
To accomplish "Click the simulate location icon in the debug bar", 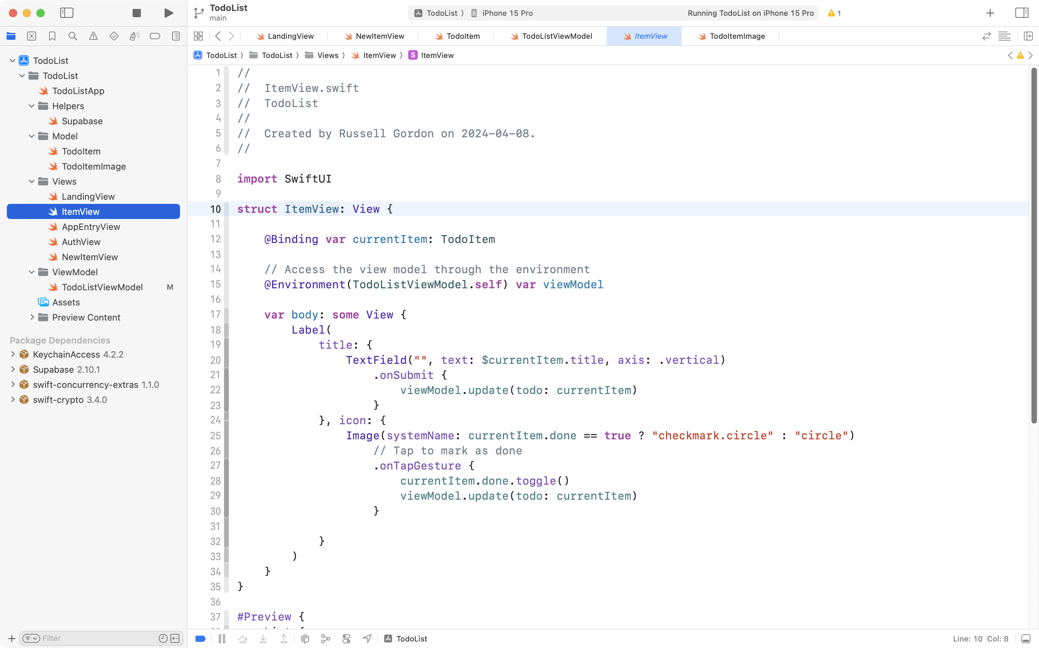I will (x=367, y=639).
